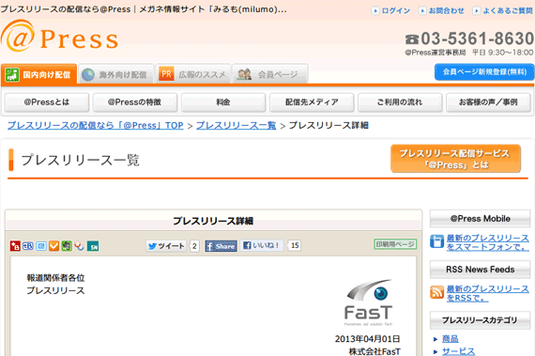Open the ご利用の流れ menu item
The width and height of the screenshot is (535, 356).
click(x=400, y=102)
